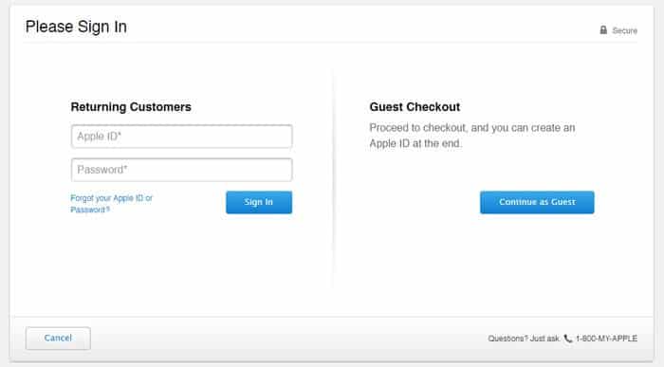
Task: Cancel the sign-in dialog
Action: [x=58, y=339]
